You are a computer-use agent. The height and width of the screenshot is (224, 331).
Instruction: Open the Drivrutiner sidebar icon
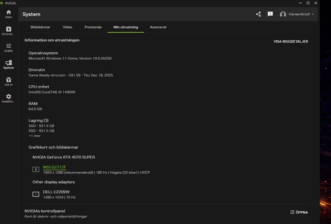8,31
